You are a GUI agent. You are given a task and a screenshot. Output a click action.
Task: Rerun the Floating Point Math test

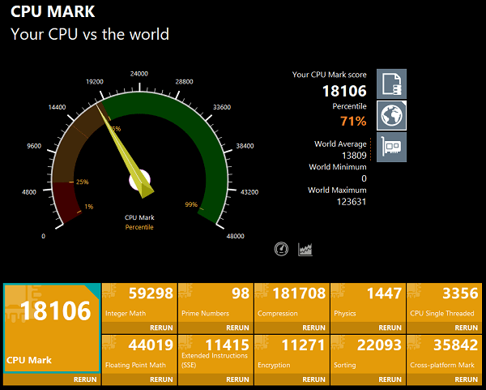(161, 379)
